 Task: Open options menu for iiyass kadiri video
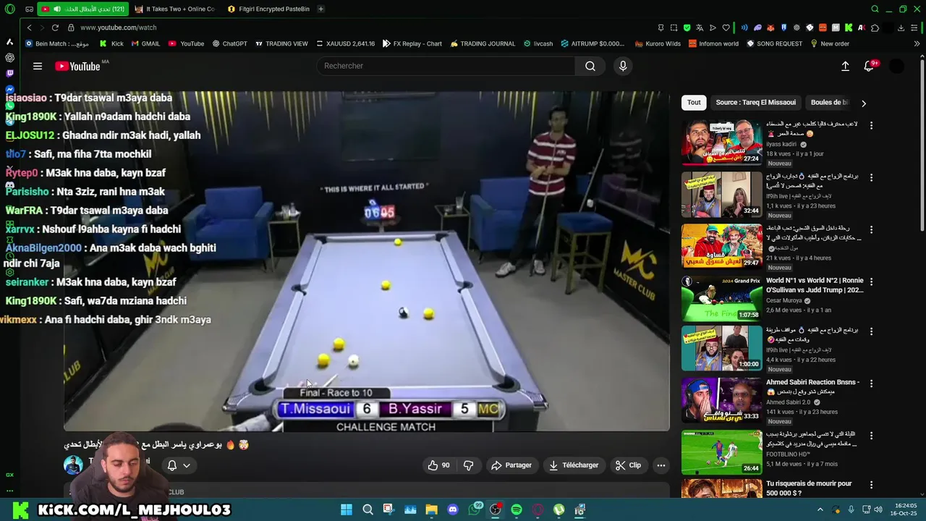871,125
